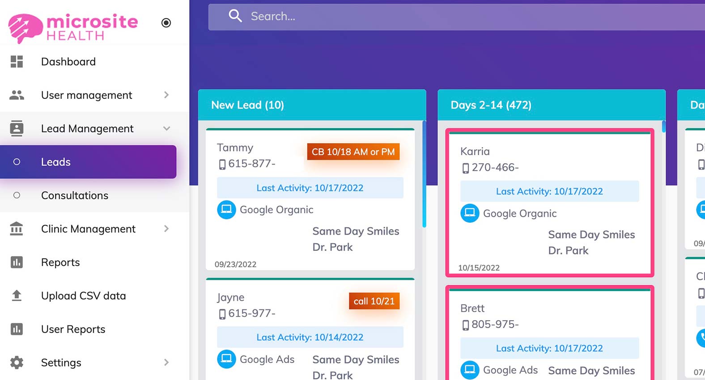Click the New Lead column scrollbar
The image size is (705, 380).
tap(424, 174)
